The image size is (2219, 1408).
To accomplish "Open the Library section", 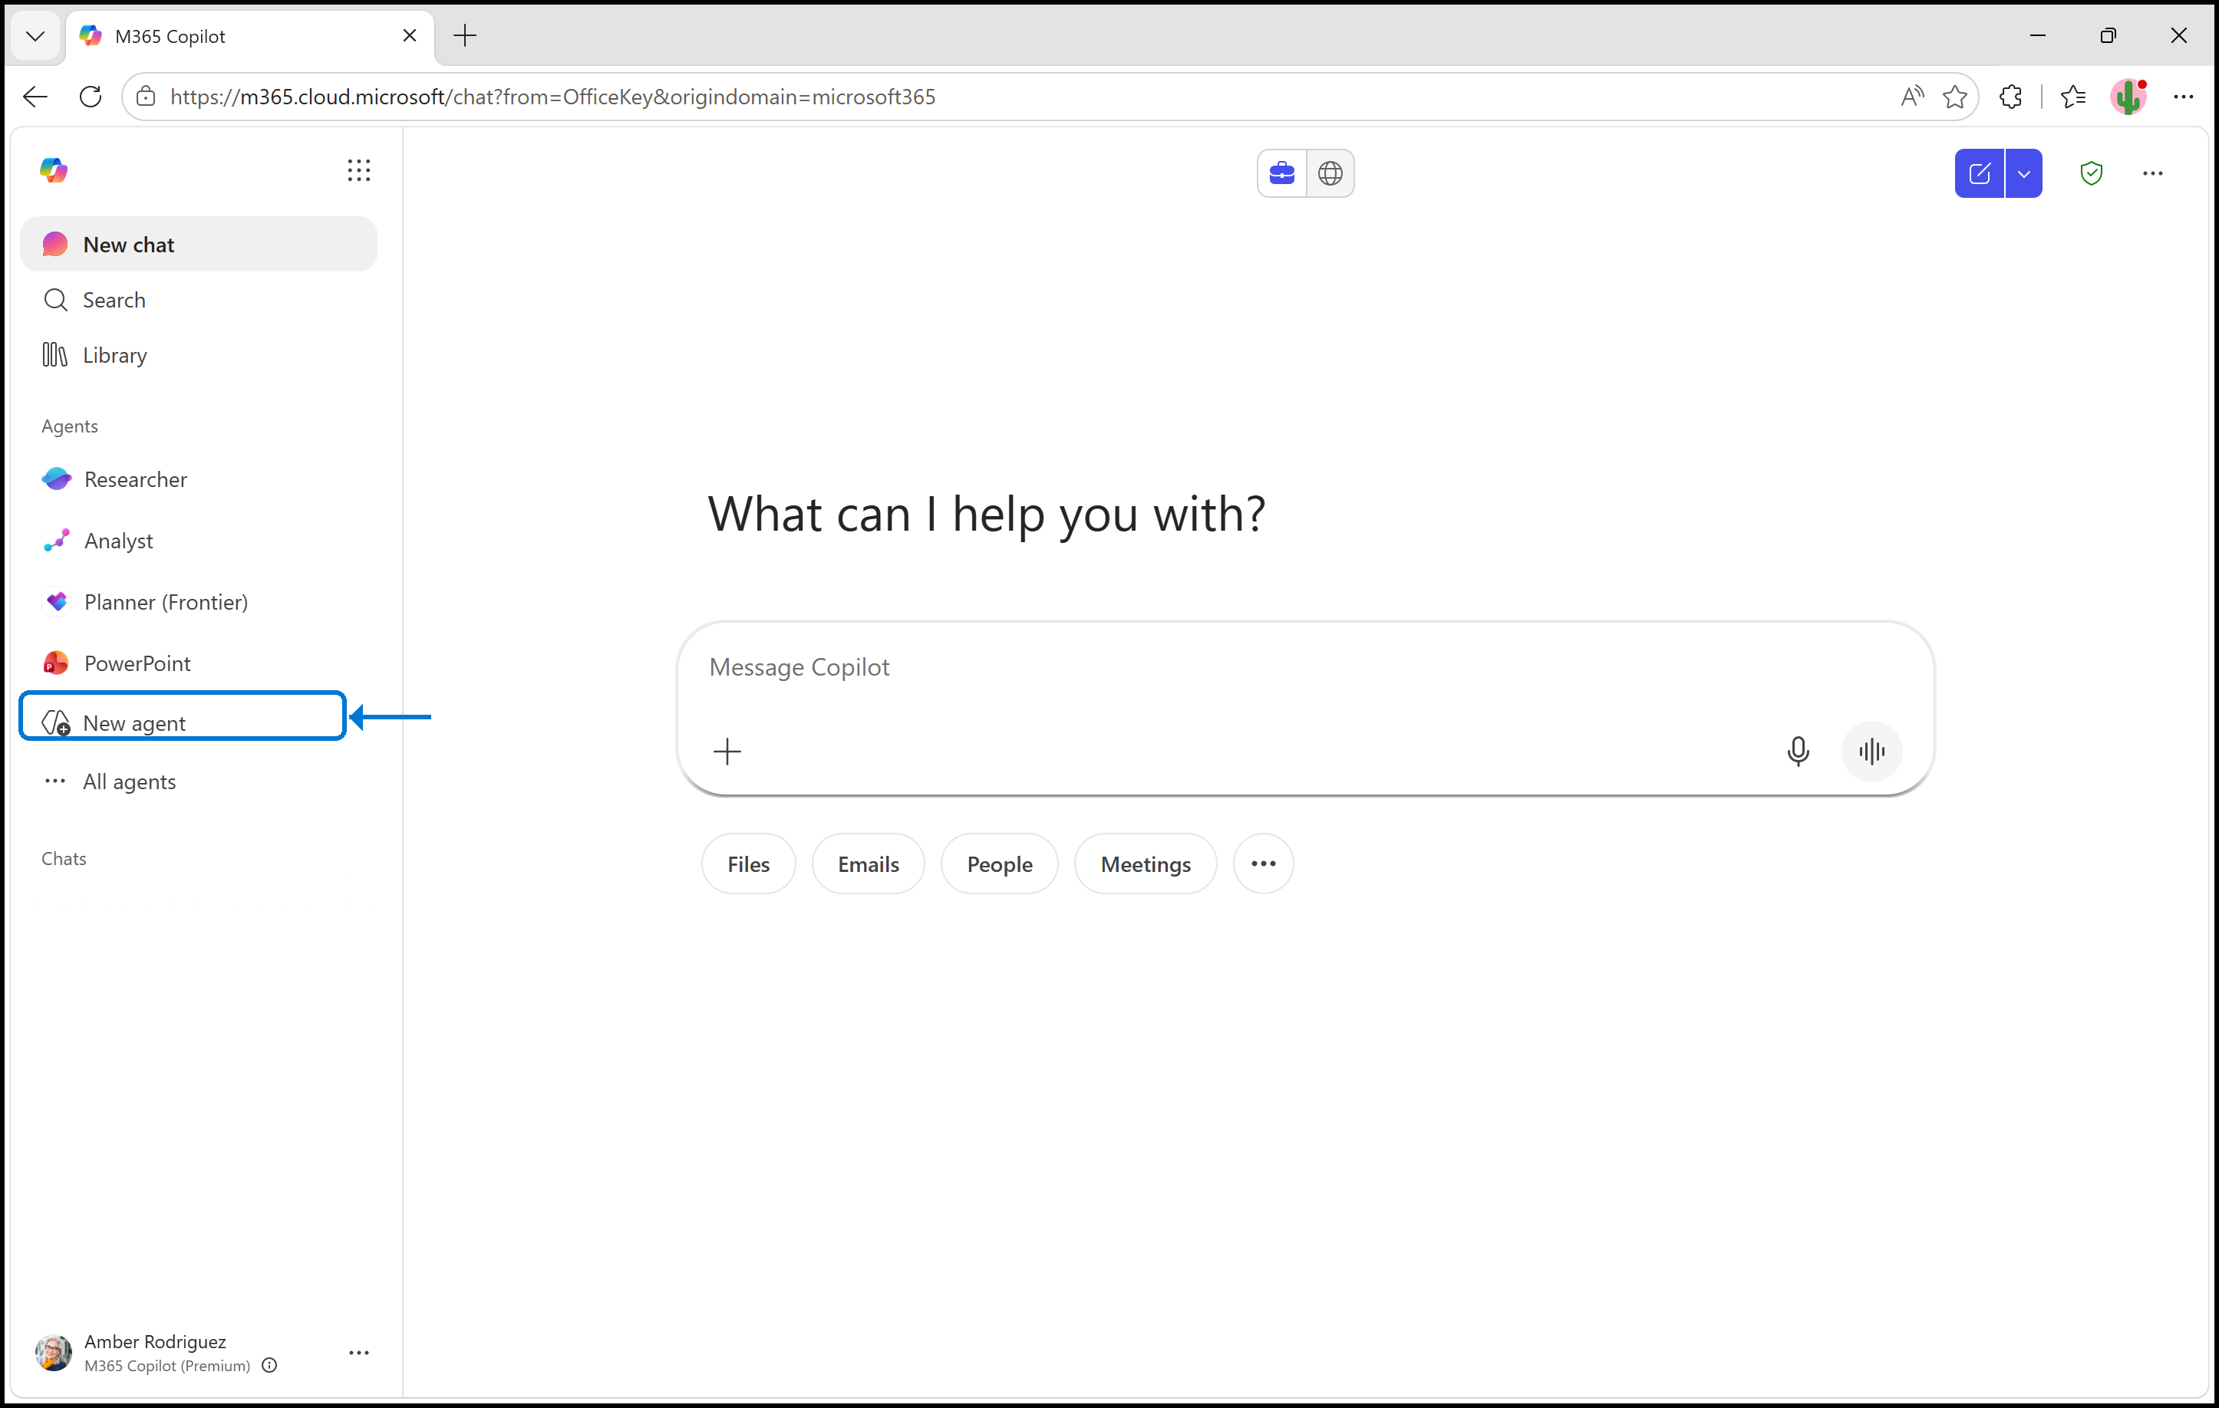I will [198, 356].
